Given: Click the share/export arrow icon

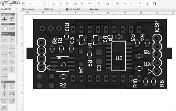Looking at the screenshot, I should pos(118,4).
